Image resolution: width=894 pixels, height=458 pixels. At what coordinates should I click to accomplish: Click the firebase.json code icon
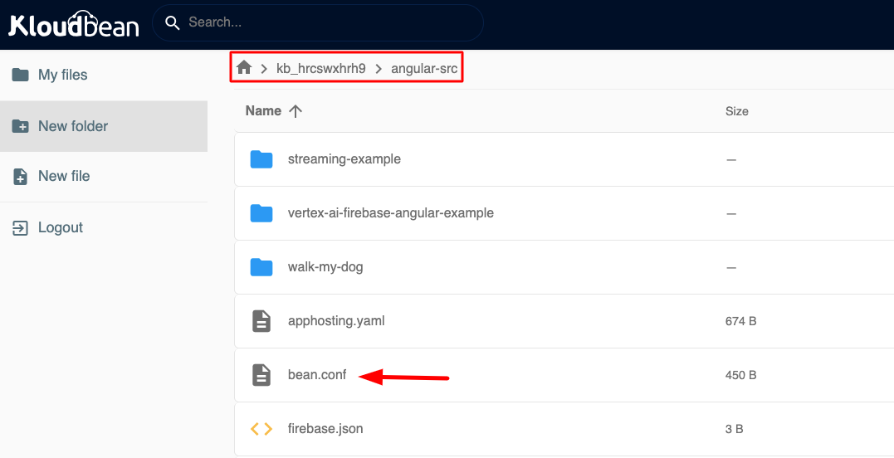click(261, 429)
